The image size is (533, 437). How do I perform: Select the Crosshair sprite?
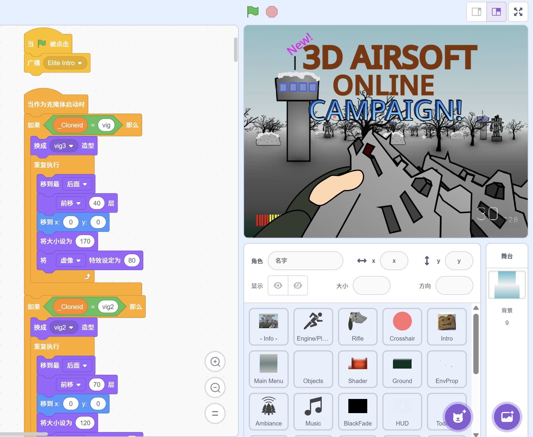click(x=402, y=326)
